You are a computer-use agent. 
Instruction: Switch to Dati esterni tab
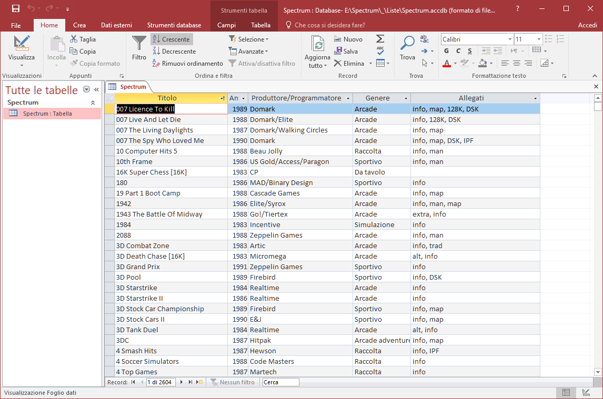coord(116,25)
